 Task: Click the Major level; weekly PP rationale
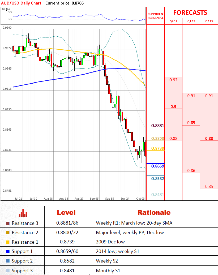pos(130,233)
